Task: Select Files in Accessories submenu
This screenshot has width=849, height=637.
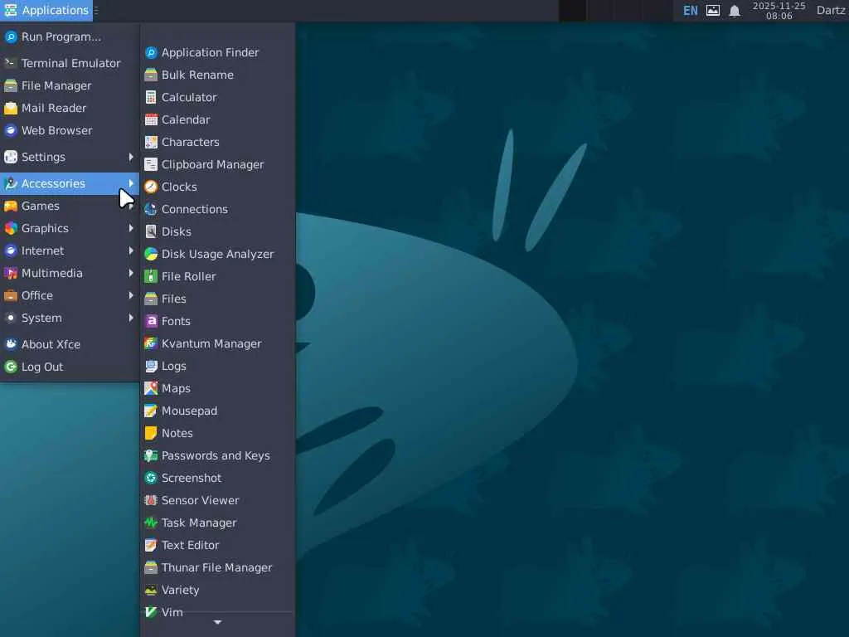Action: click(x=218, y=299)
